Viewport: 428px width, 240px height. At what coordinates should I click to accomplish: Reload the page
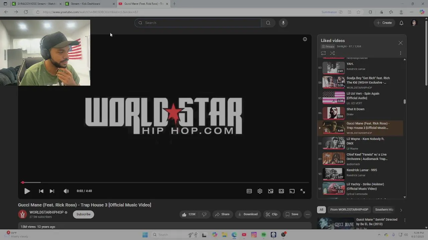(26, 12)
